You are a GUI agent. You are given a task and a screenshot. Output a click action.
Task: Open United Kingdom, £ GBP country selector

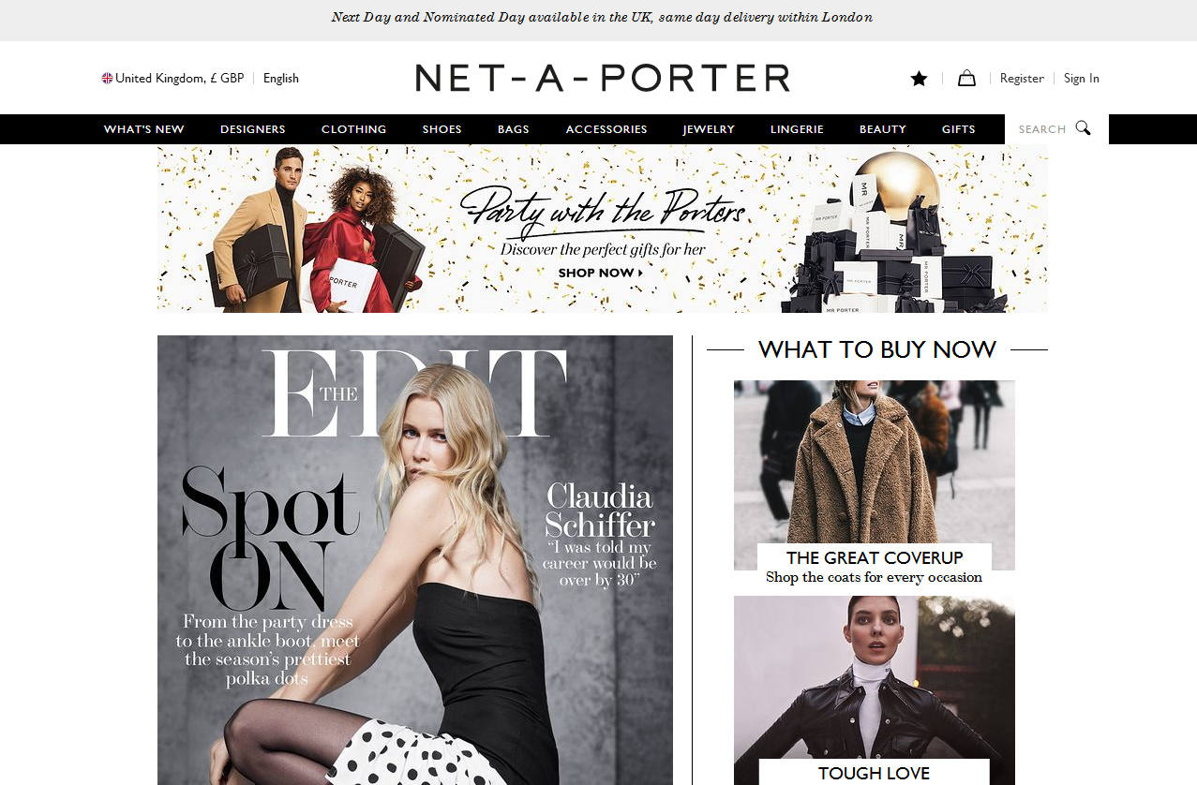pyautogui.click(x=173, y=79)
